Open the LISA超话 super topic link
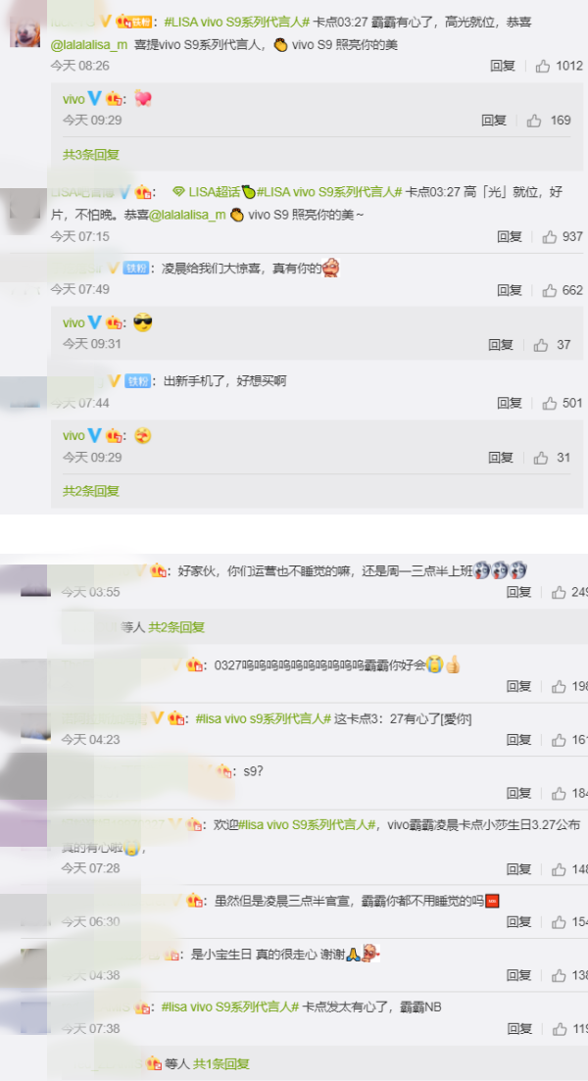588x1081 pixels. [207, 192]
